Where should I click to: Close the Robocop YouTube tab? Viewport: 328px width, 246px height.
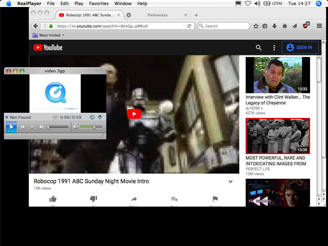click(119, 15)
